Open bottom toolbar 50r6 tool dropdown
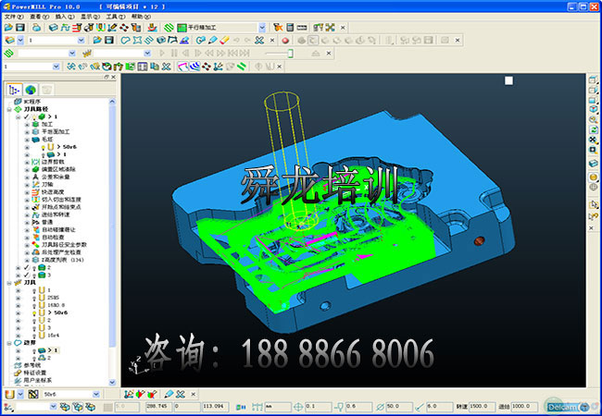This screenshot has width=602, height=416. [96, 394]
